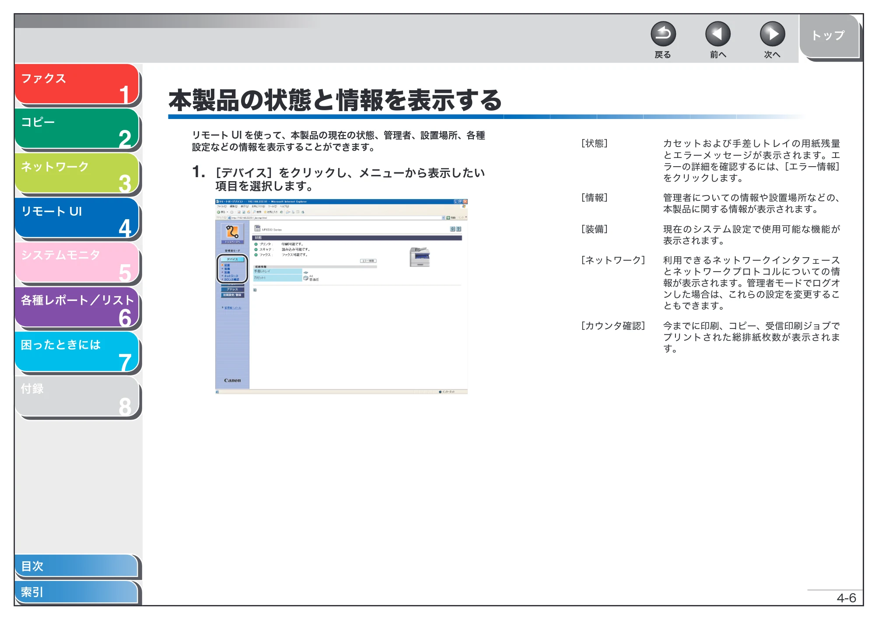This screenshot has width=875, height=619.
Task: Open chapter 1 ファクス tab
Action: [77, 84]
